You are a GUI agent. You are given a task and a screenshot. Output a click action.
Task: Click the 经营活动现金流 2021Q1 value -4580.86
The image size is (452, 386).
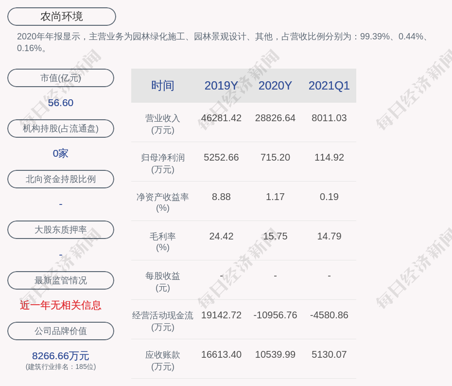click(x=329, y=315)
